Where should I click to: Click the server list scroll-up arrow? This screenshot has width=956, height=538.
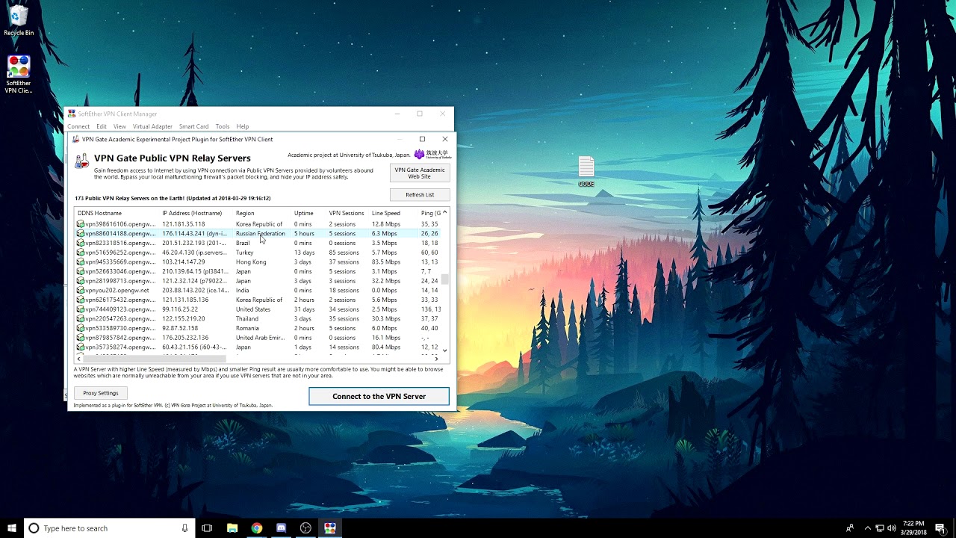(x=445, y=213)
